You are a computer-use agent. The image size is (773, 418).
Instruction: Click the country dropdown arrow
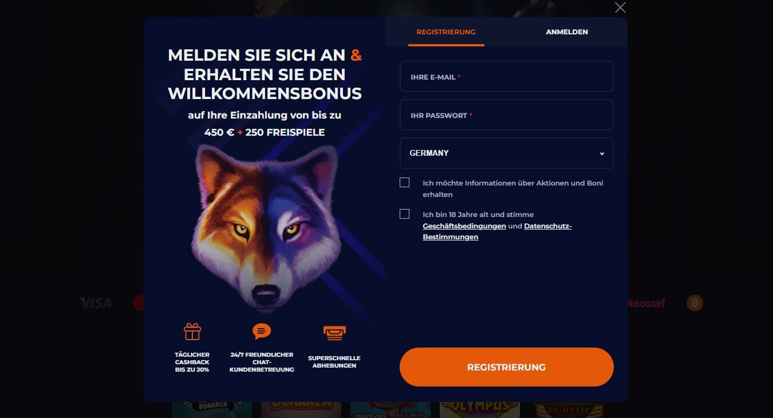(602, 153)
